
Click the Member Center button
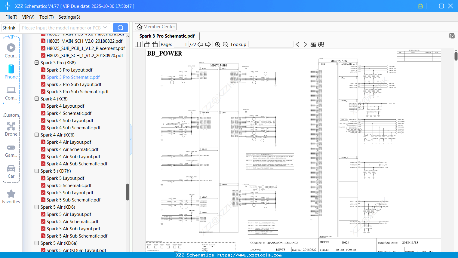tap(156, 26)
